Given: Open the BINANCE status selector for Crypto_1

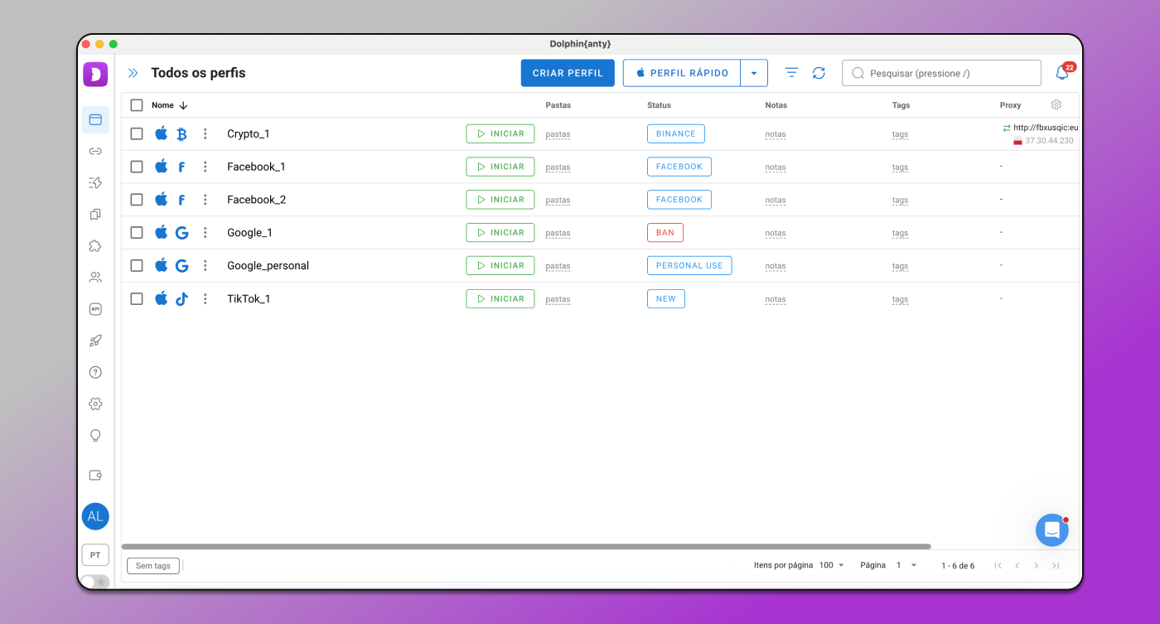Looking at the screenshot, I should [x=676, y=133].
